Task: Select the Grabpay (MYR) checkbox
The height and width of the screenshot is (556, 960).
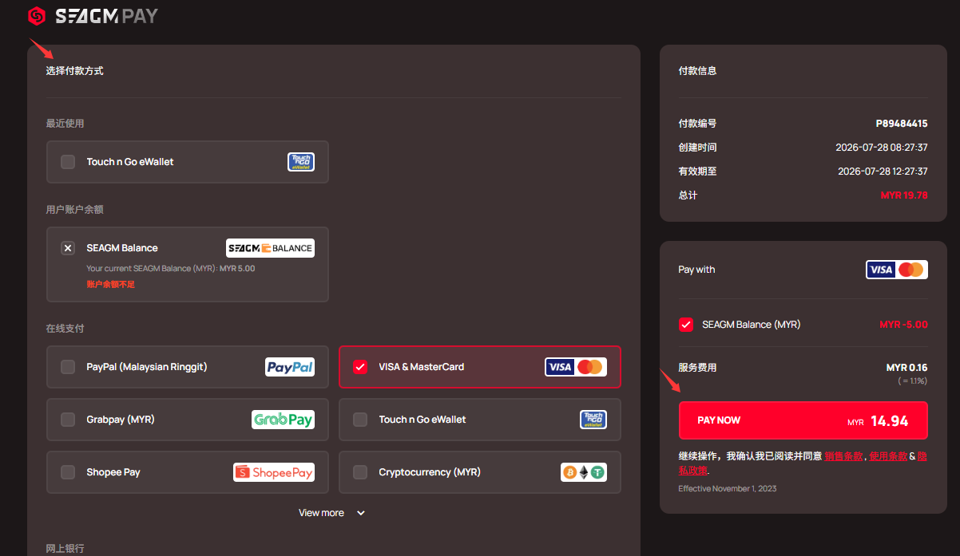Action: point(68,420)
